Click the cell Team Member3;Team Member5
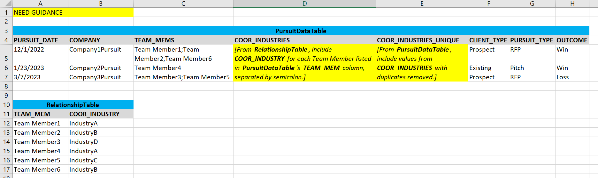Screen dimensions: 598x178 [183, 77]
